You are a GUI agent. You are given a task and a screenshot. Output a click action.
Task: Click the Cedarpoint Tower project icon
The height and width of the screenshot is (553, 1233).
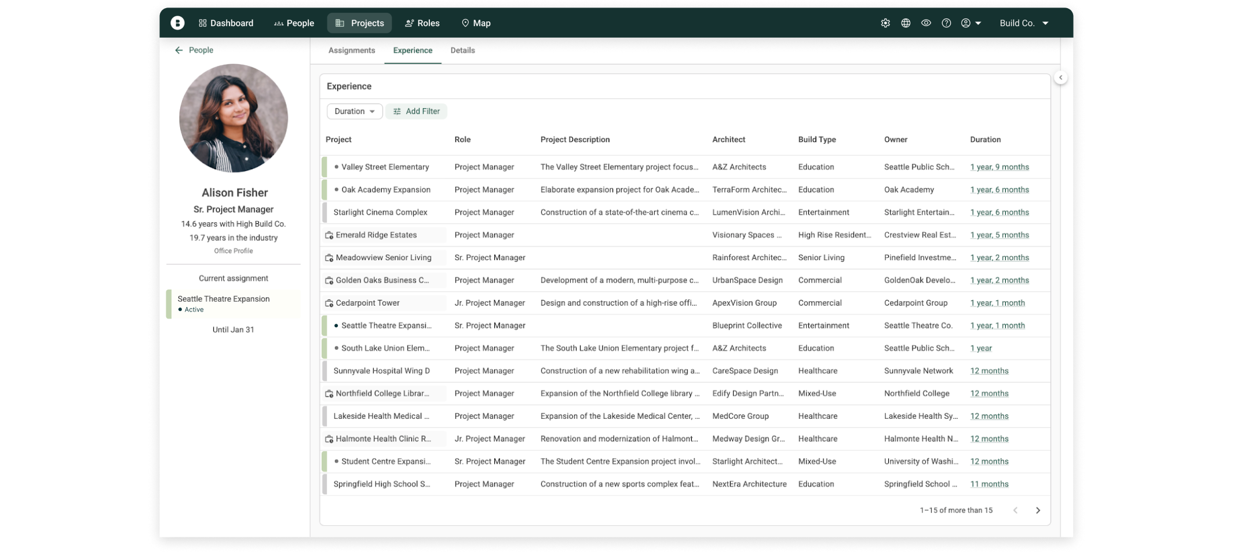click(329, 303)
